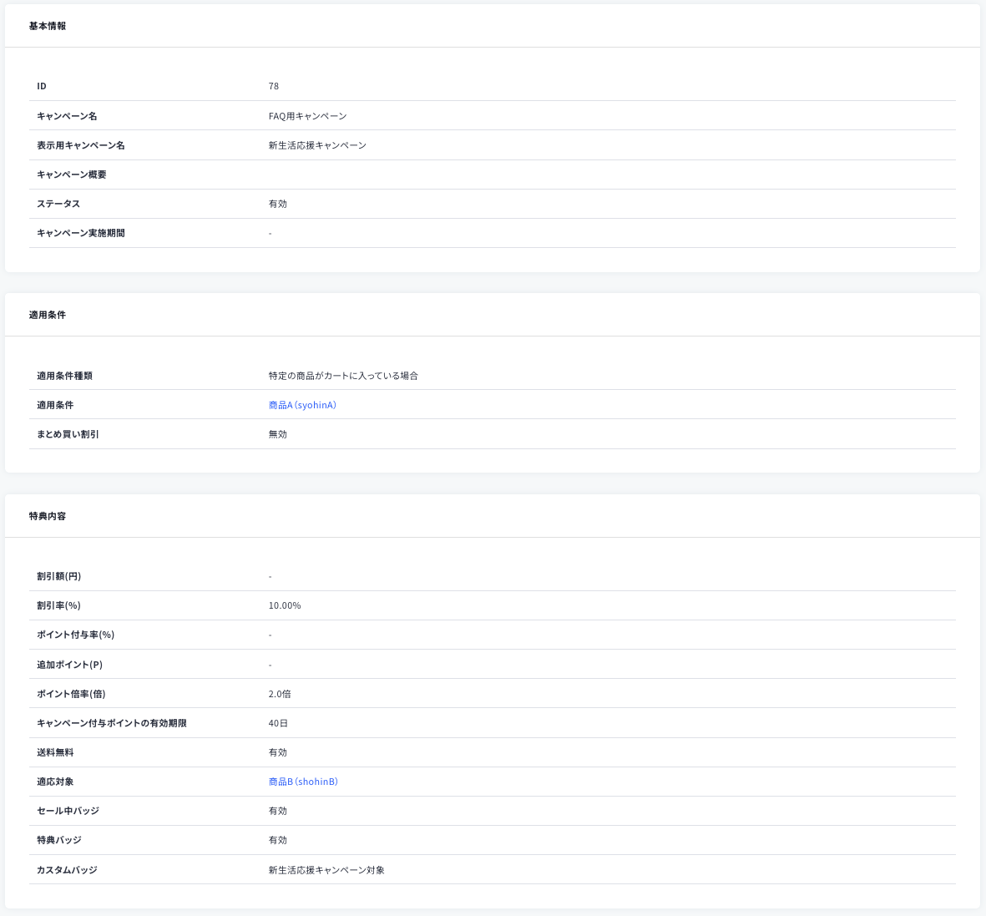Click the キャンペーン実施期間 label
Viewport: 986px width, 916px height.
(81, 233)
